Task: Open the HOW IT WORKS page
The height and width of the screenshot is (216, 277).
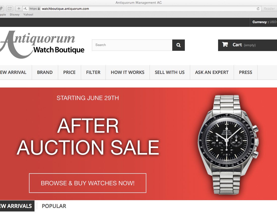Action: tap(128, 72)
